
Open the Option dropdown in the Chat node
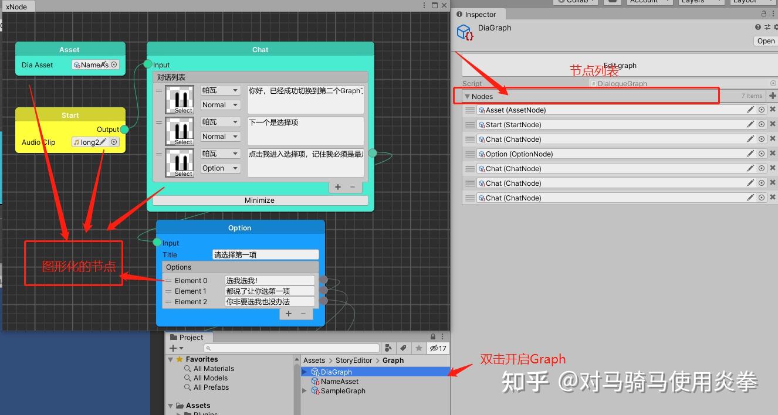coord(220,168)
